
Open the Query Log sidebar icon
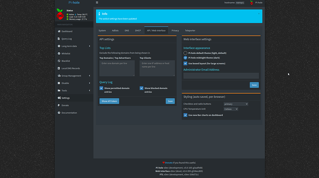click(59, 39)
